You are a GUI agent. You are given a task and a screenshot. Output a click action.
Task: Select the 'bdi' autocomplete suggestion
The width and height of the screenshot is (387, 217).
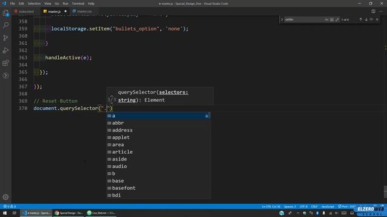pyautogui.click(x=158, y=195)
